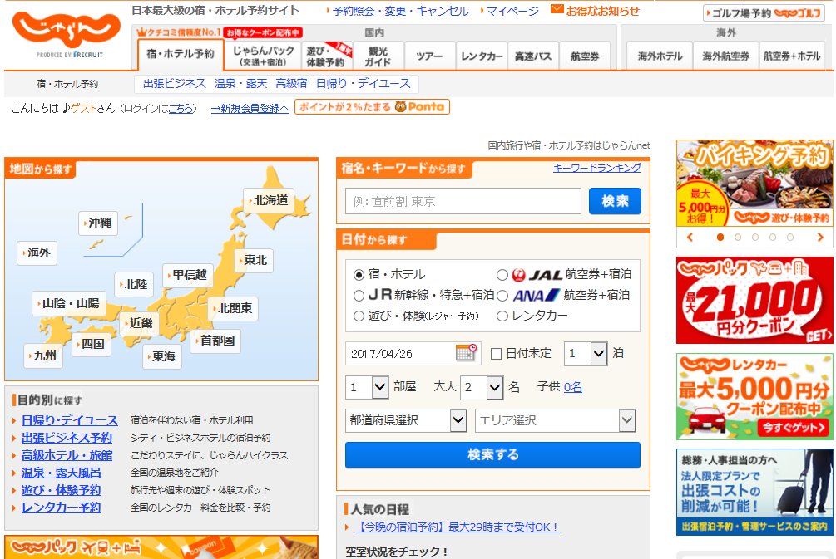Image resolution: width=836 pixels, height=559 pixels.
Task: Open the 出張コスト corporate plan banner
Action: coord(754,493)
